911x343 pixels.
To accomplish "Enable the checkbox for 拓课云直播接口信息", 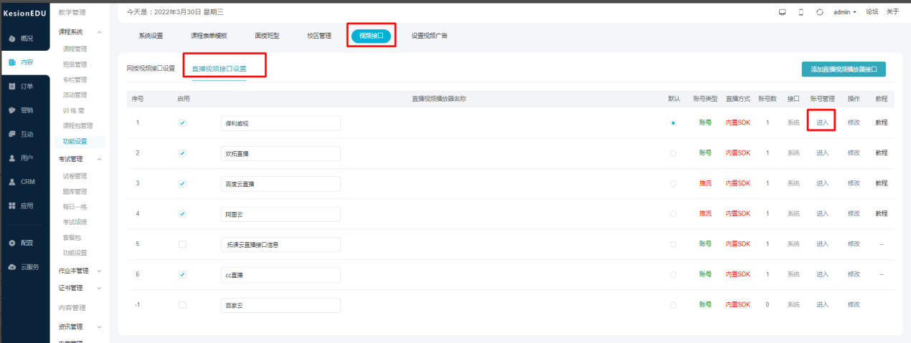I will pyautogui.click(x=182, y=244).
